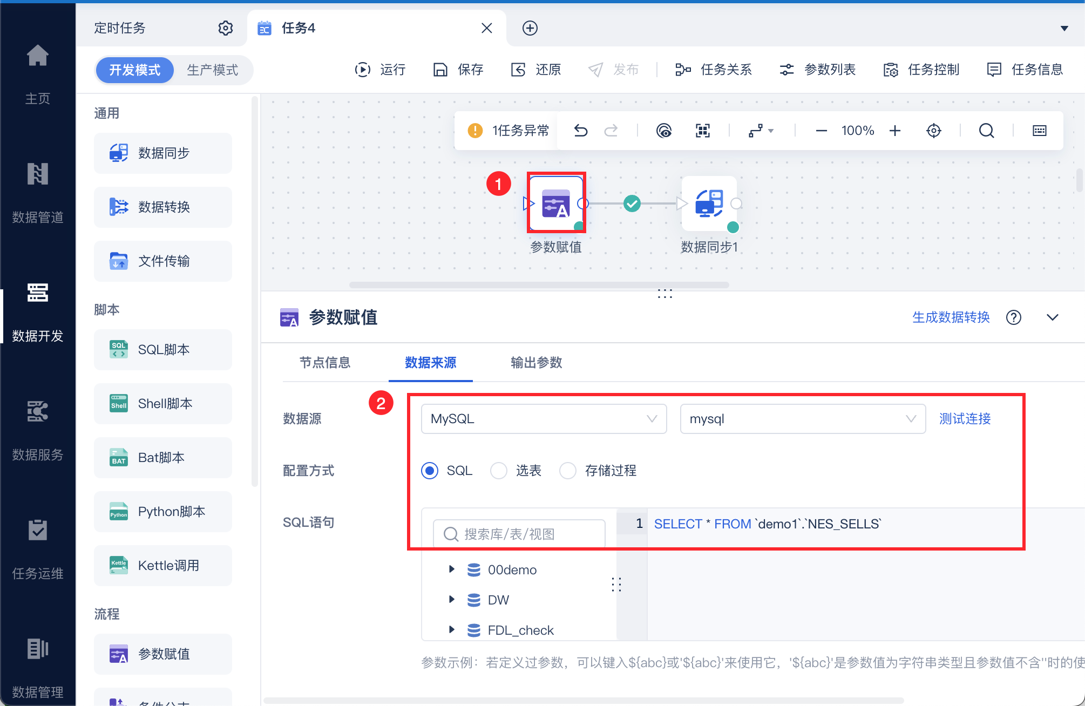This screenshot has width=1085, height=706.
Task: Open the mysql connection dropdown
Action: pos(802,419)
